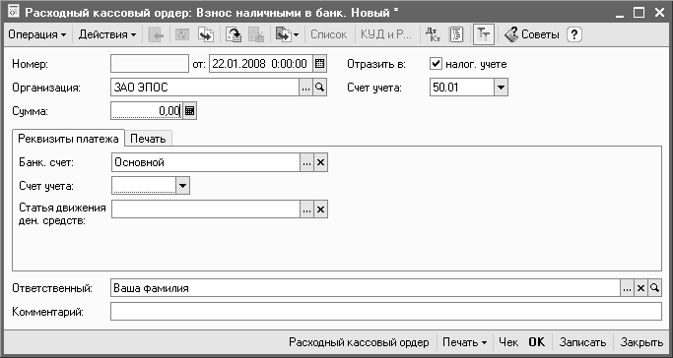
Task: Expand the top Счет учета 50.01 dropdown
Action: point(501,88)
